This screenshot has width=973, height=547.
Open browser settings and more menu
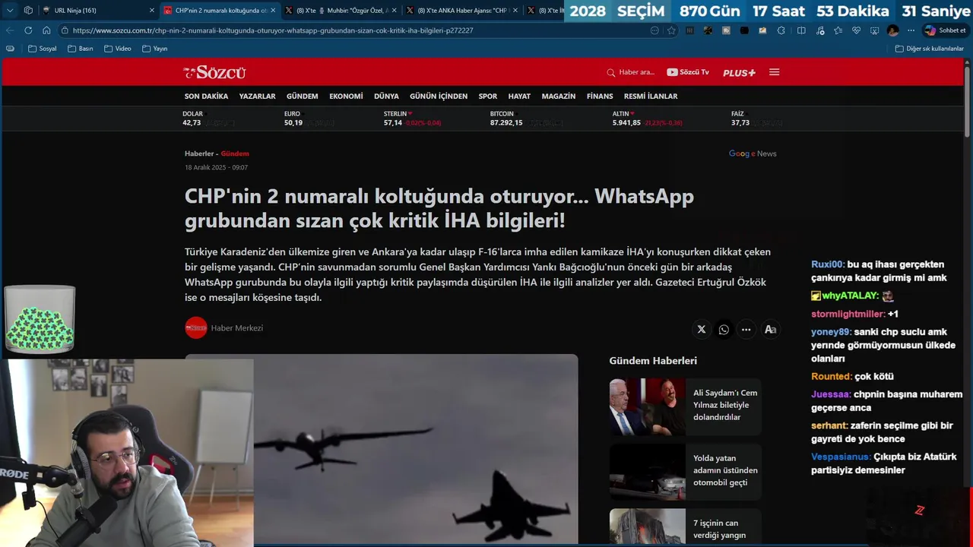(911, 30)
